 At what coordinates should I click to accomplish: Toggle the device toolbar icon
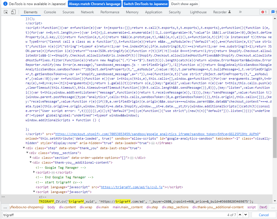pyautogui.click(x=14, y=12)
